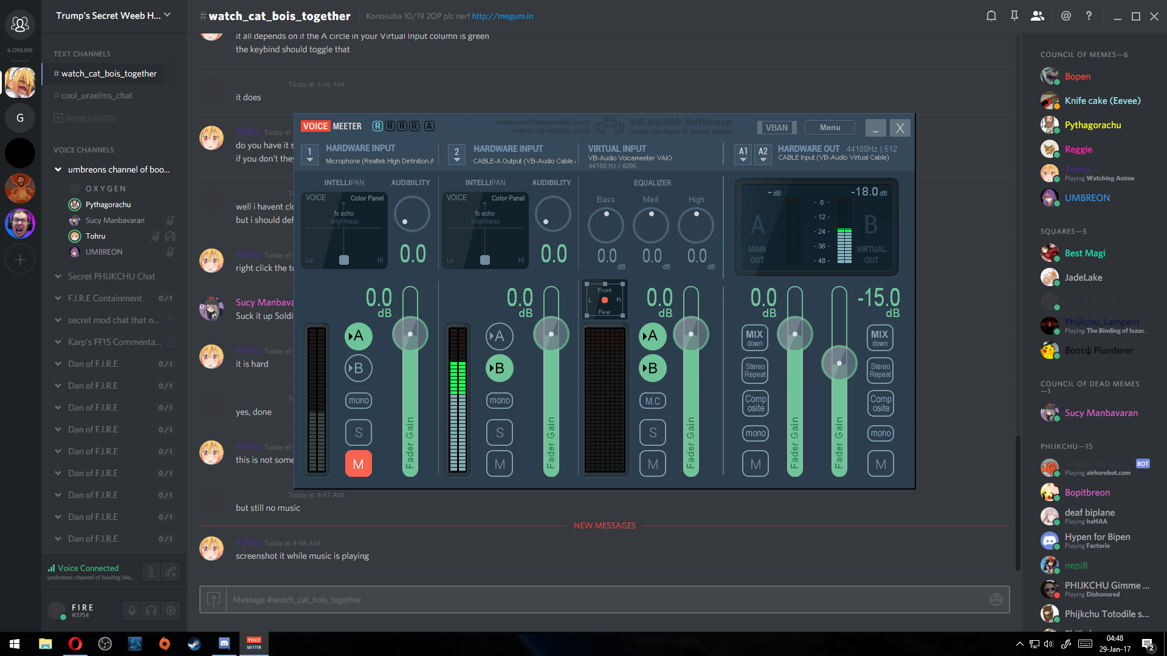Click the Bass equalizer knob
Screen dimensions: 1167x656
(606, 225)
